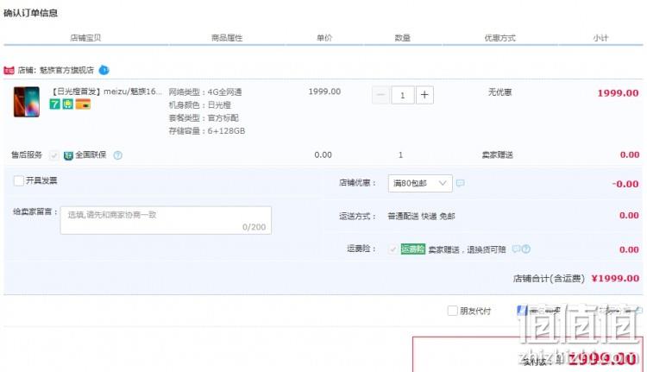Click the unit price 1999.00 text
Screen dimensions: 647x372
[324, 91]
